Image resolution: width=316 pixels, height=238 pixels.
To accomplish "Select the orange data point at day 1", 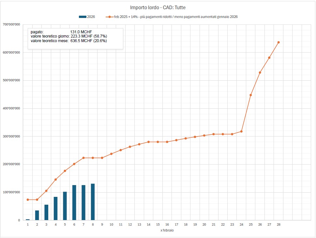I will click(x=28, y=199).
